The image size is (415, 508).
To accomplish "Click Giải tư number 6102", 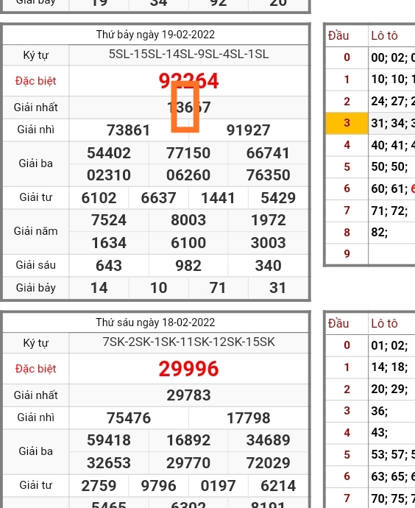I will tap(99, 198).
